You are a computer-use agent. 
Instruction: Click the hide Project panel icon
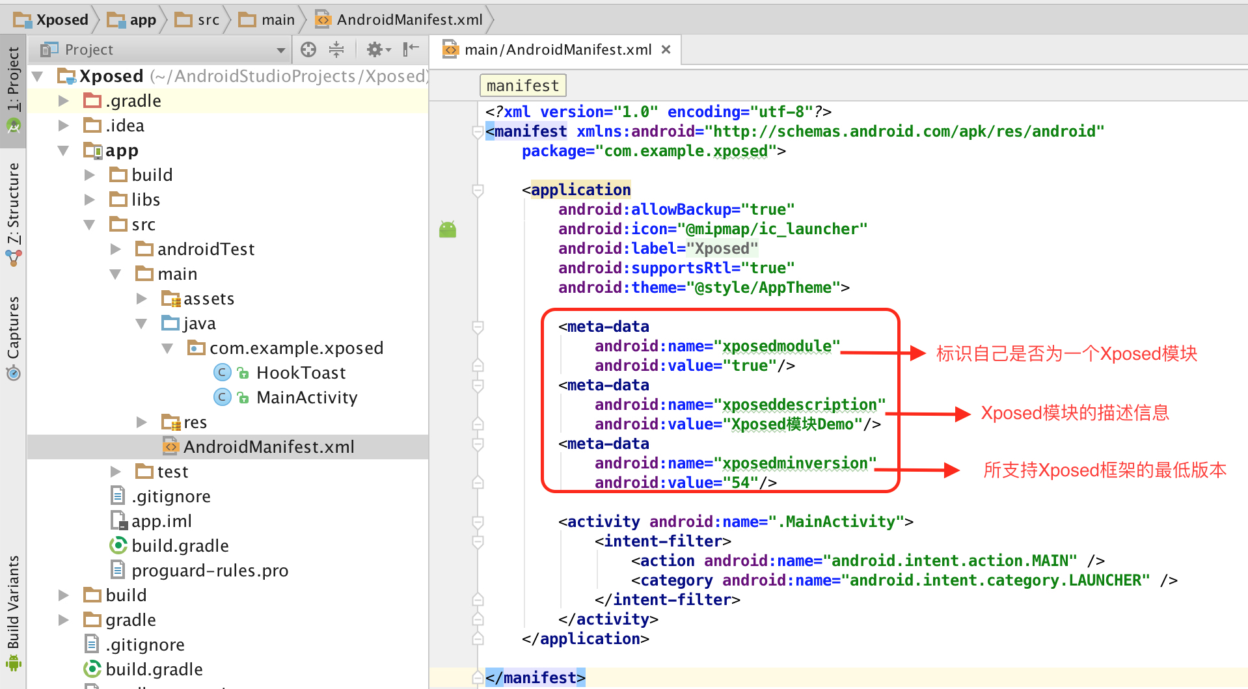(x=411, y=49)
